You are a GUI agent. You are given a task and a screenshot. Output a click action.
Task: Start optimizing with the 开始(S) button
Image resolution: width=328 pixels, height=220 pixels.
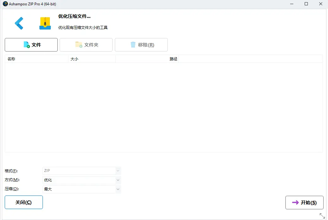[304, 202]
